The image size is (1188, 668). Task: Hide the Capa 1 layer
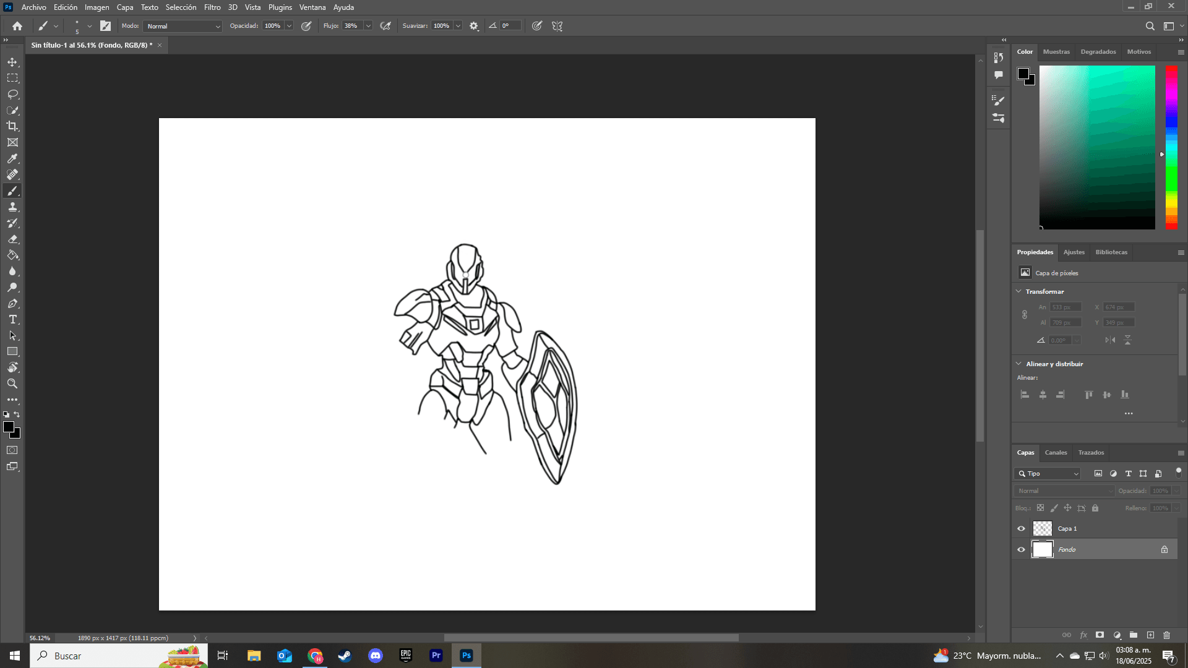pyautogui.click(x=1021, y=529)
